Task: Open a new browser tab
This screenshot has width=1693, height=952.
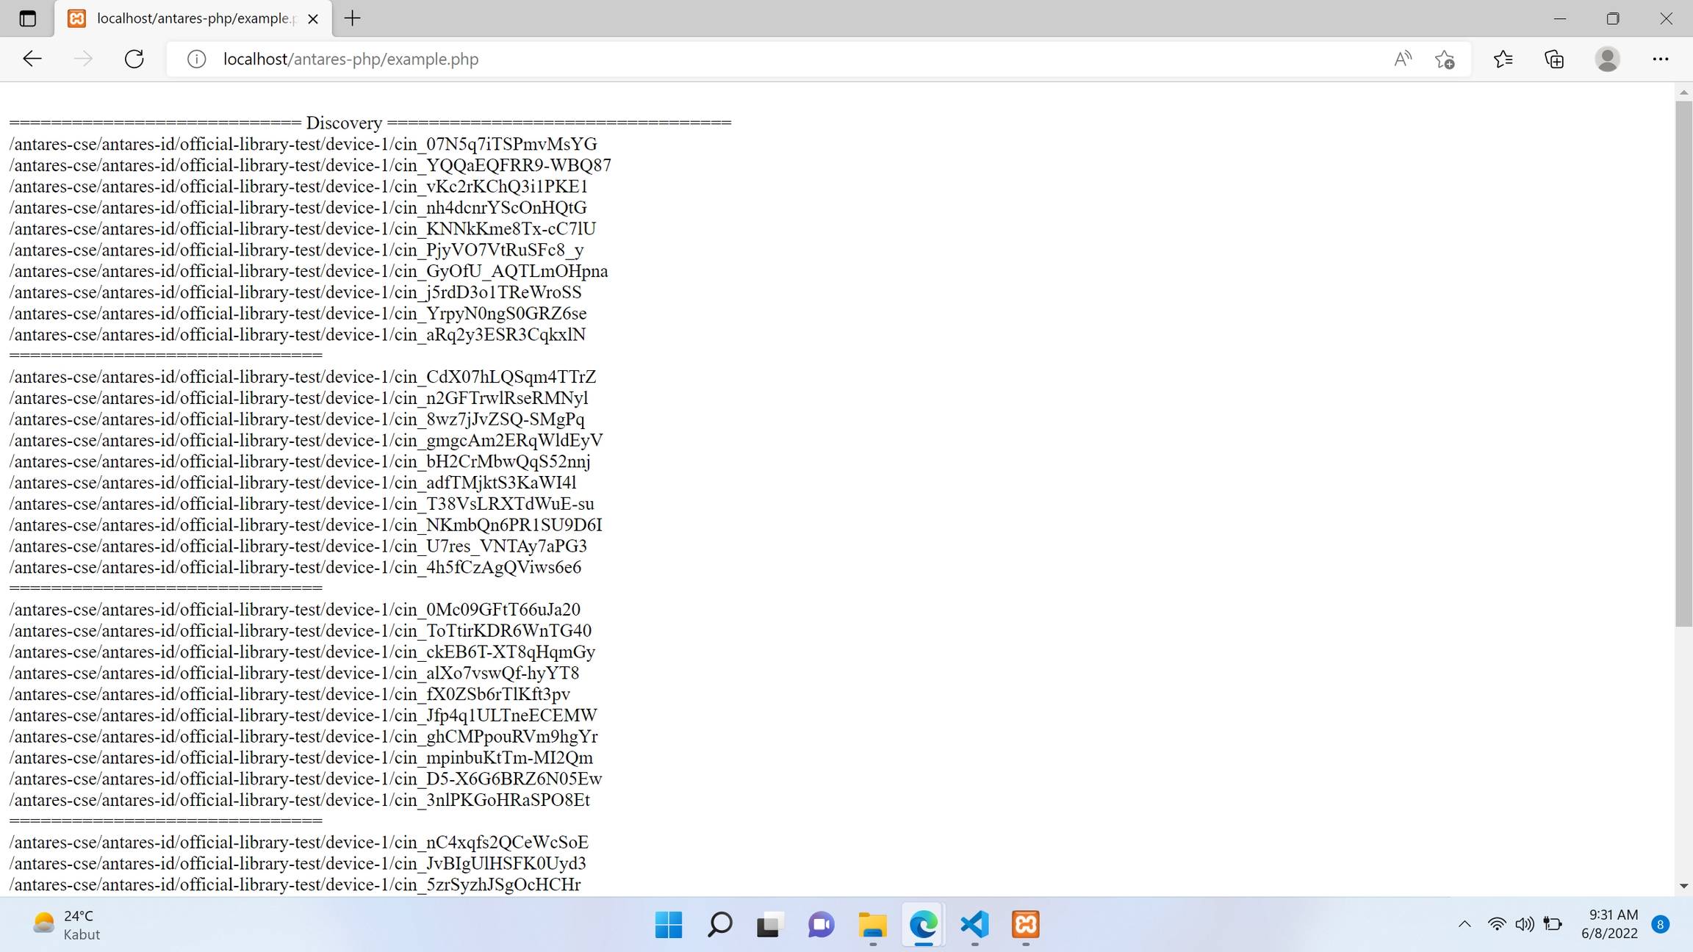Action: pyautogui.click(x=353, y=18)
